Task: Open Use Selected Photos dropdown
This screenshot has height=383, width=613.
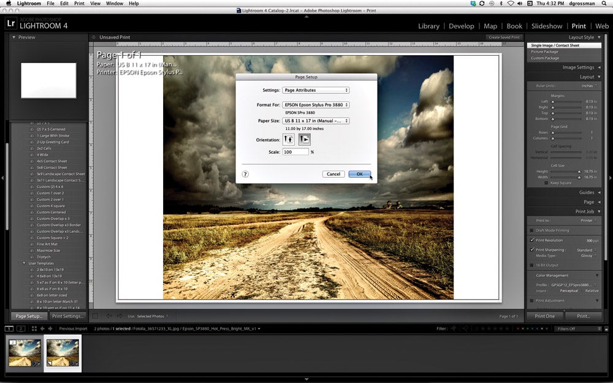Action: tap(153, 316)
